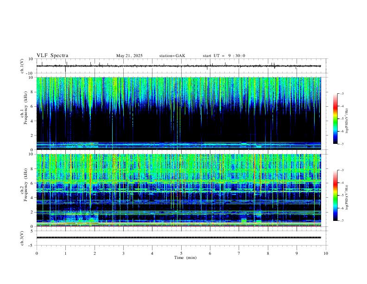Select the "Time (min)" x-axis title
367x284 pixels.
coord(185,258)
